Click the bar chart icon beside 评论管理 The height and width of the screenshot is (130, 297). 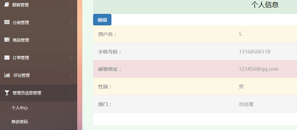click(x=7, y=75)
